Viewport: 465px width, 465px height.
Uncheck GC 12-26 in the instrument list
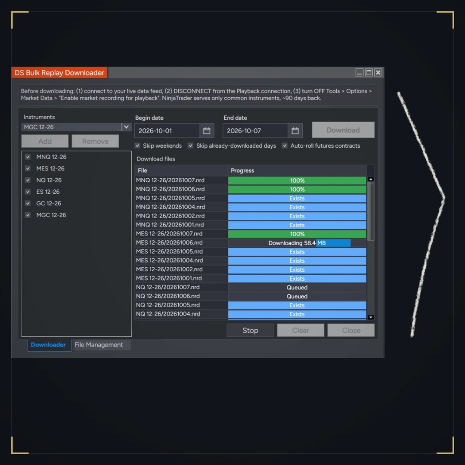click(28, 203)
